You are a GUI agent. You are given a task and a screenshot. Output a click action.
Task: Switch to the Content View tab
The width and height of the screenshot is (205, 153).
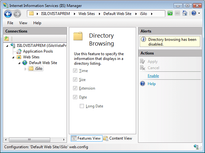[118, 138]
